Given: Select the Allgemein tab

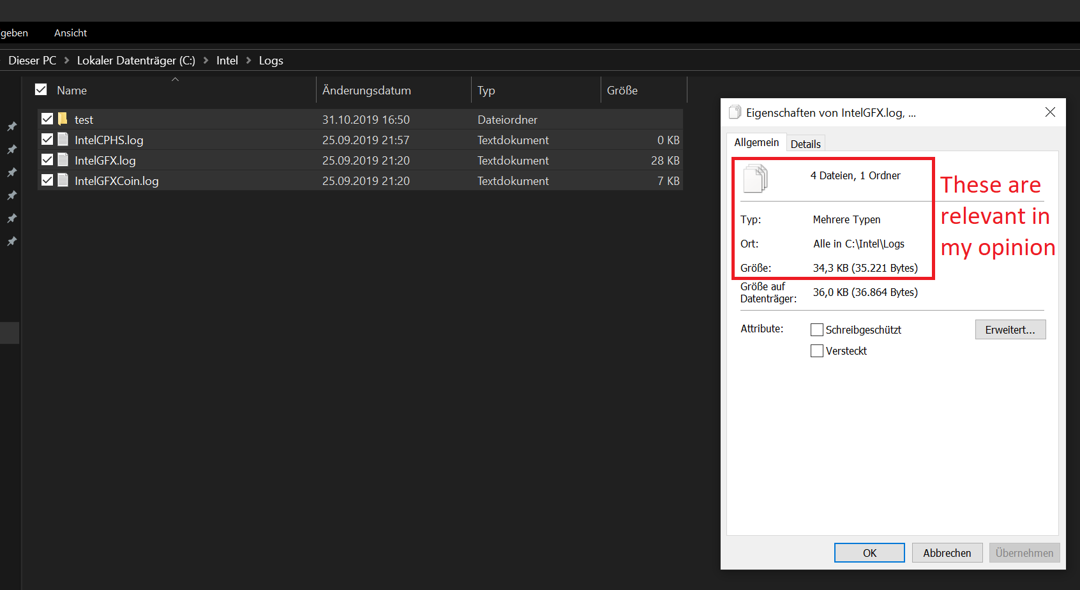Looking at the screenshot, I should tap(756, 142).
